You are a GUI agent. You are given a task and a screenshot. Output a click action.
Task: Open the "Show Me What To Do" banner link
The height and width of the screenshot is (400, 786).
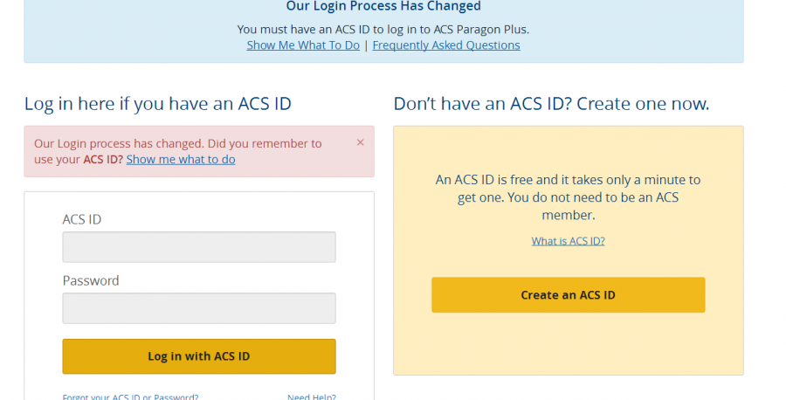tap(303, 45)
